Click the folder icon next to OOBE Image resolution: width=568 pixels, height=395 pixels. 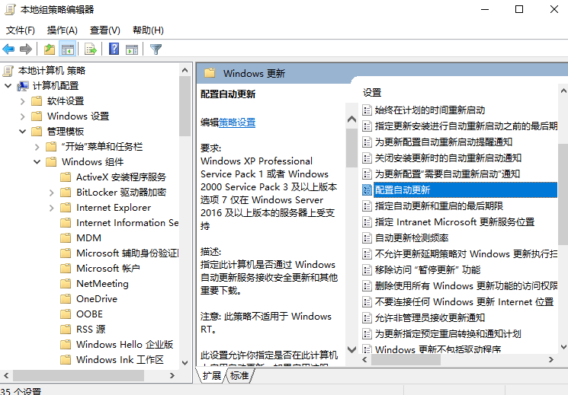(x=66, y=314)
